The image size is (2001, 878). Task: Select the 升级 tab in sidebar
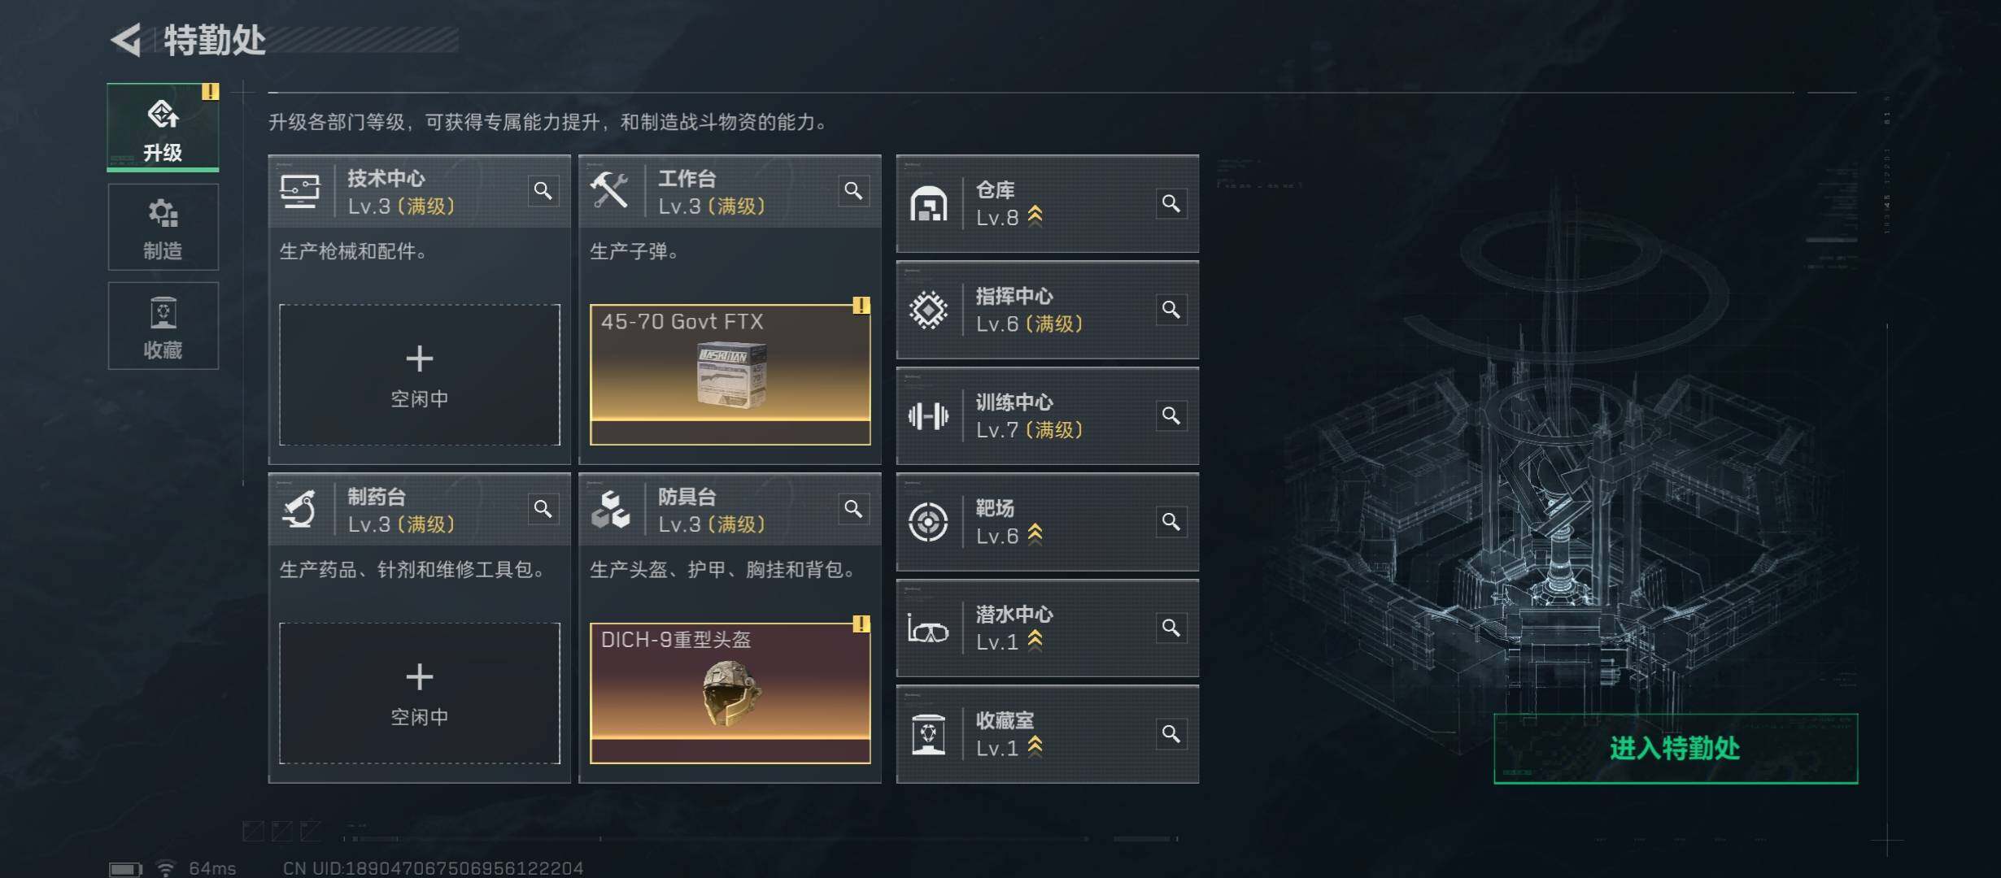tap(163, 128)
